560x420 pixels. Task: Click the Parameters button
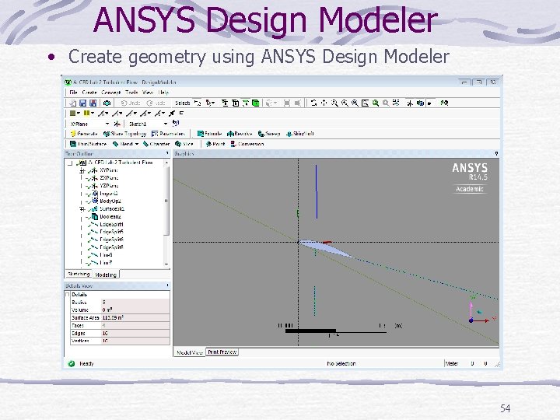[x=169, y=134]
